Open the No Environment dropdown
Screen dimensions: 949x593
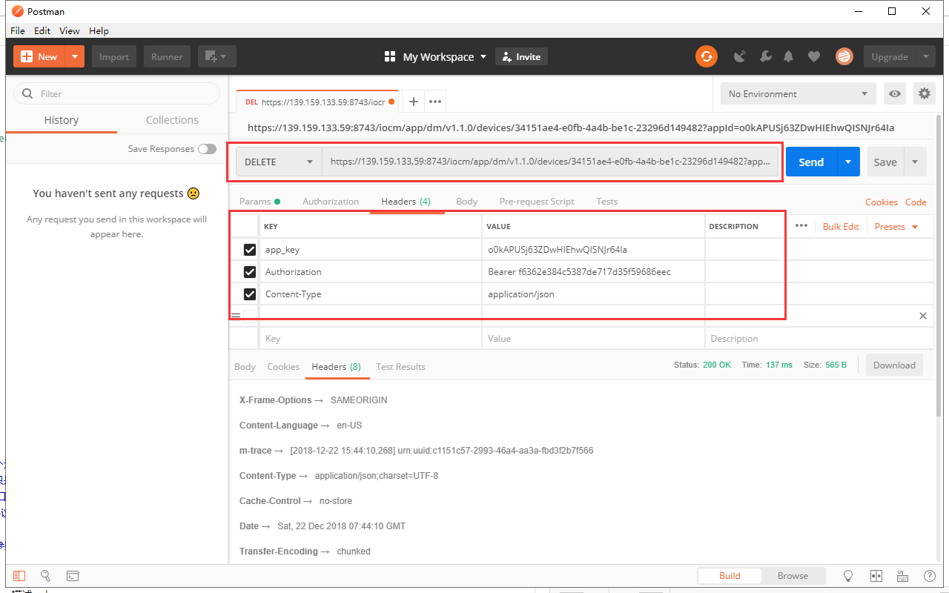798,94
